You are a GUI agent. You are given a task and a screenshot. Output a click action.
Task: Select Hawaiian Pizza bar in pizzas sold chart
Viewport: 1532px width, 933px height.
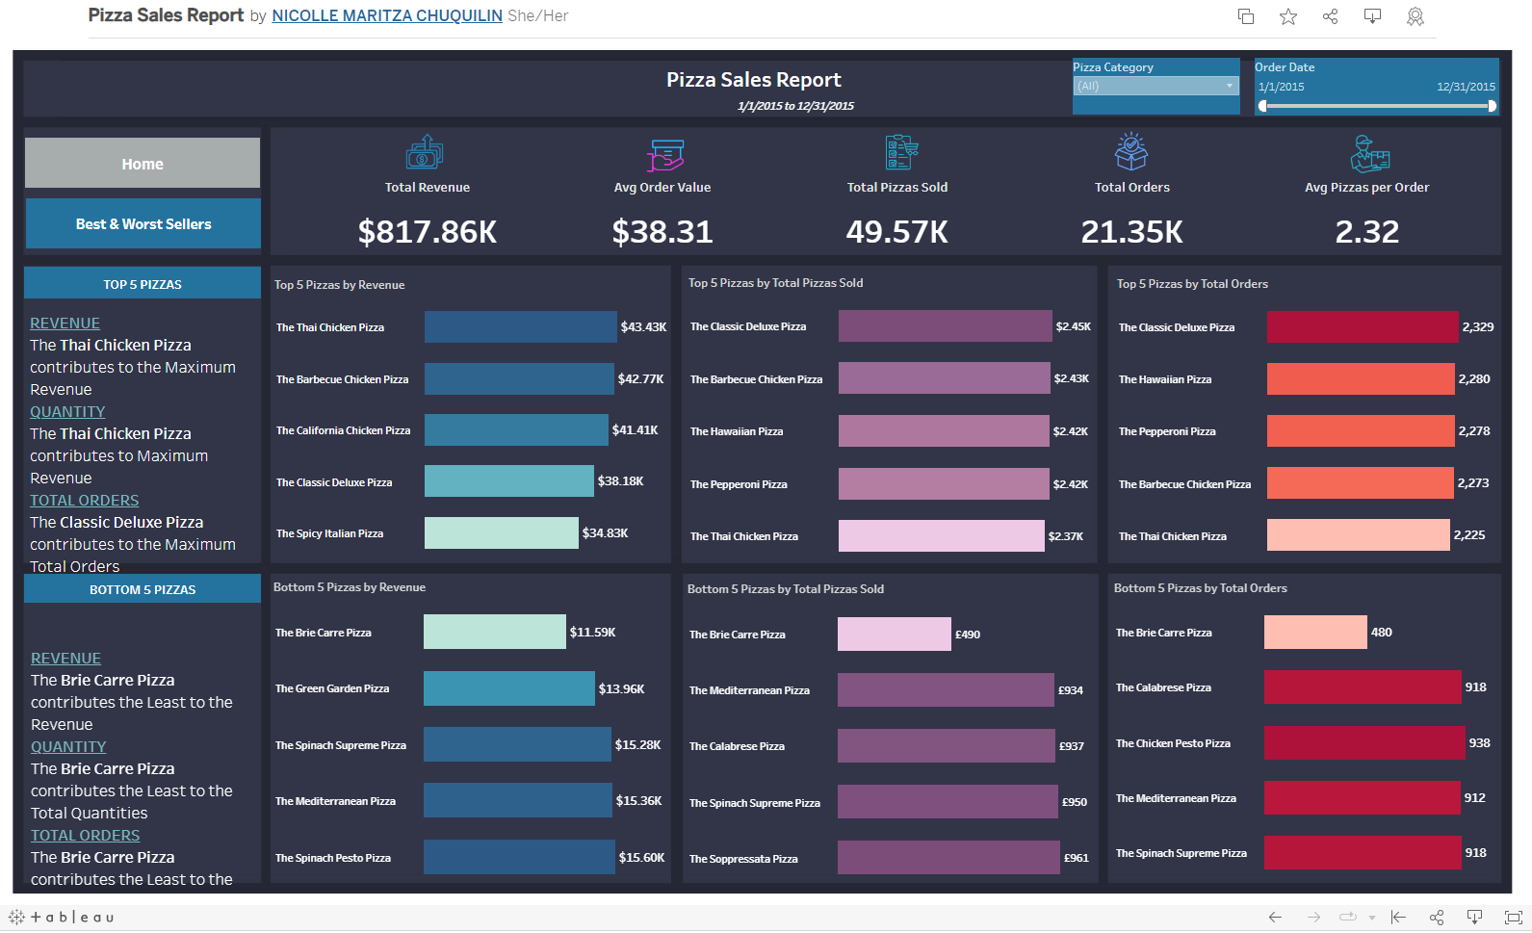[944, 431]
